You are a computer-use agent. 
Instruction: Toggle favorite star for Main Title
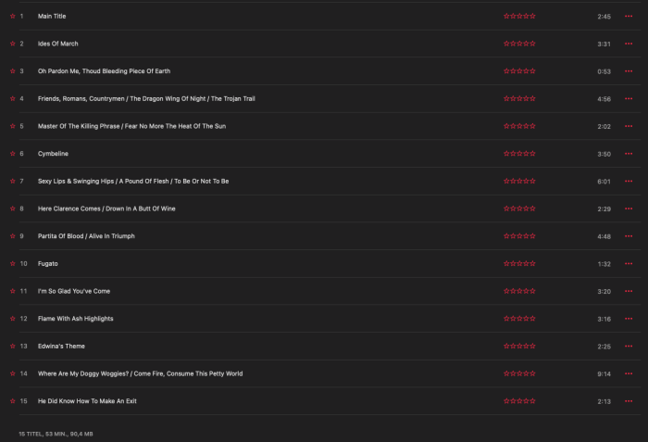tap(12, 16)
